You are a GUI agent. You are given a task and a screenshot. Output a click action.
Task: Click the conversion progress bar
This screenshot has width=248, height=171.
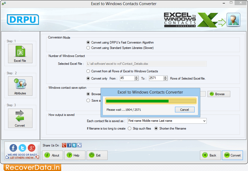(x=151, y=101)
